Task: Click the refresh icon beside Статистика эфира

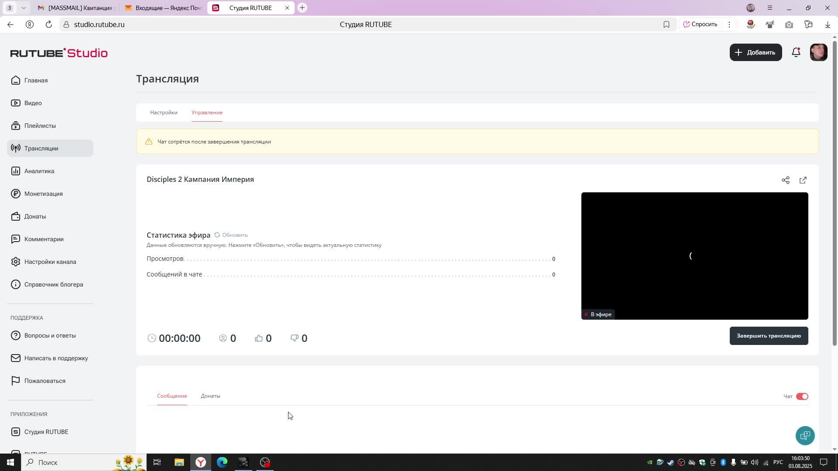Action: [217, 235]
